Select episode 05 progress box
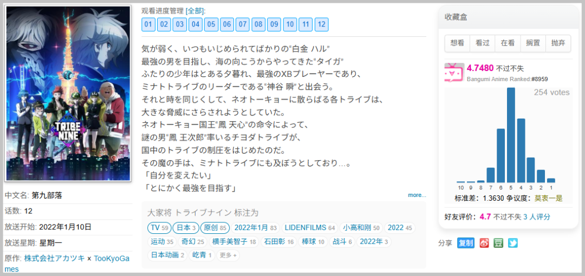Viewport: 585px width, 276px height. (x=211, y=24)
